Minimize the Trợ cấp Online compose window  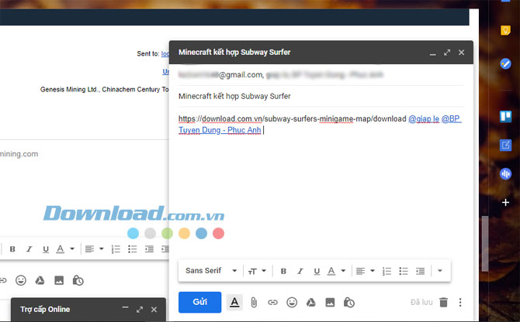pyautogui.click(x=125, y=309)
